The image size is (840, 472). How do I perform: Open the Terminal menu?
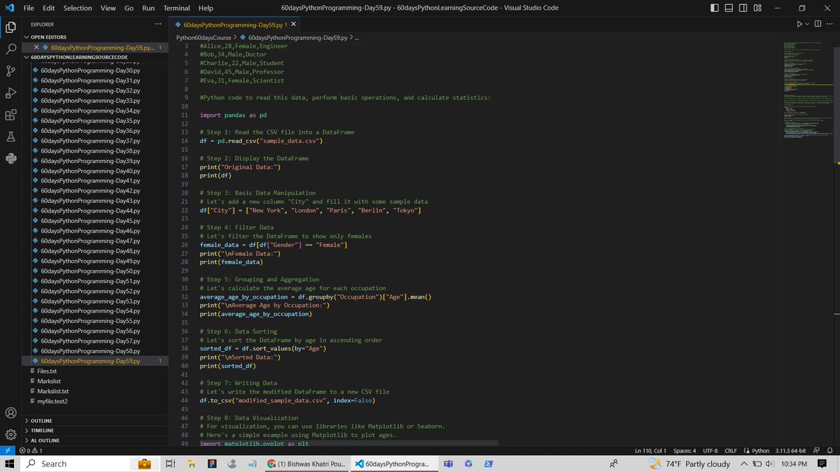point(176,8)
